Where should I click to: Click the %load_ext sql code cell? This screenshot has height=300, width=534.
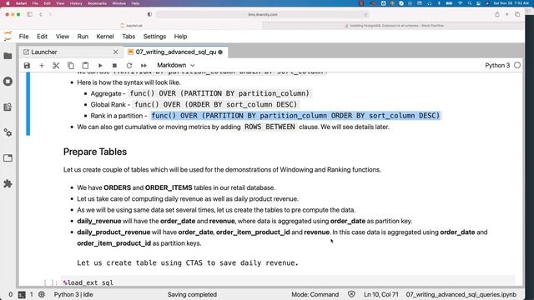[x=288, y=282]
